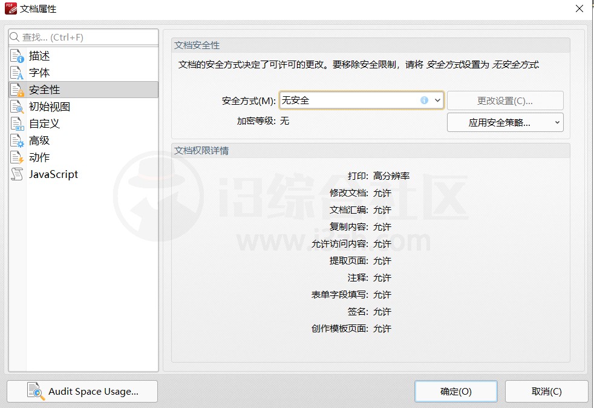Viewport: 594px width, 408px height.
Task: Click the JavaScript scroll icon
Action: [x=17, y=174]
